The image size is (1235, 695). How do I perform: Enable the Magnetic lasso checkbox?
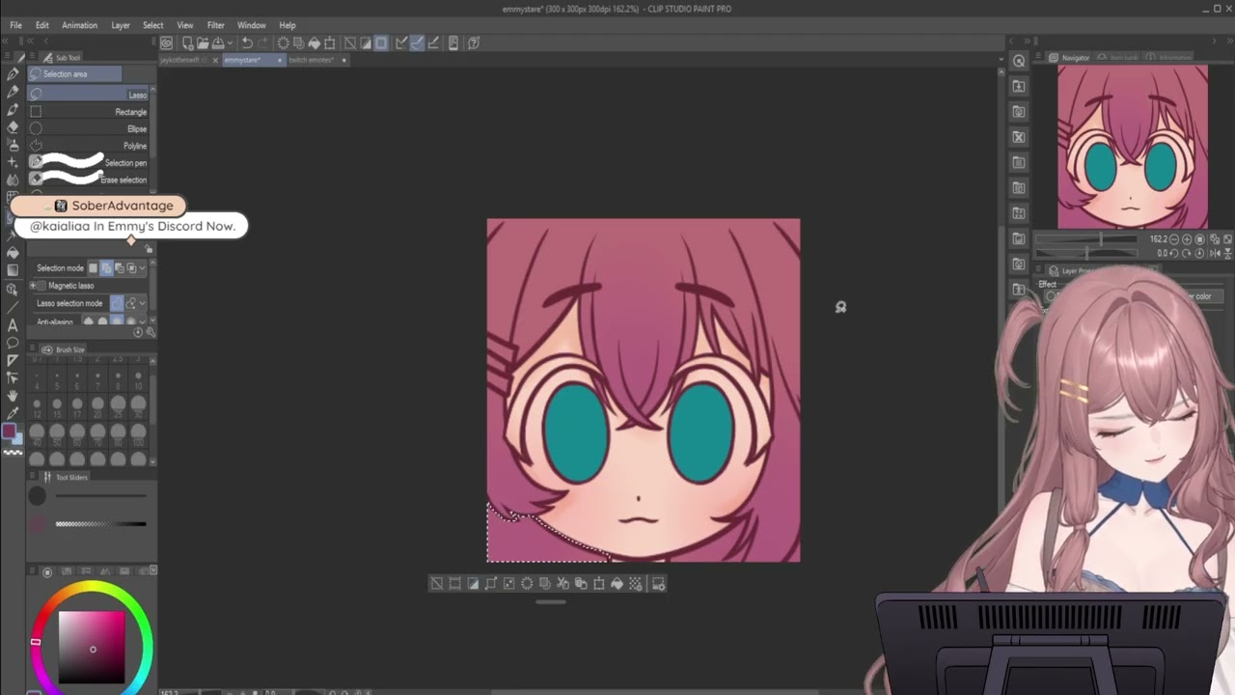[x=41, y=286]
